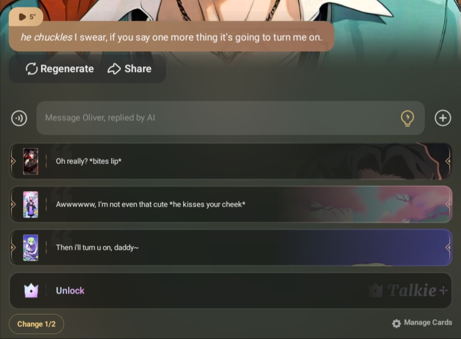Focus the Message Oliver input field

(x=231, y=118)
